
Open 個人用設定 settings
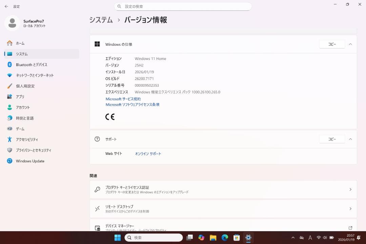pyautogui.click(x=25, y=86)
